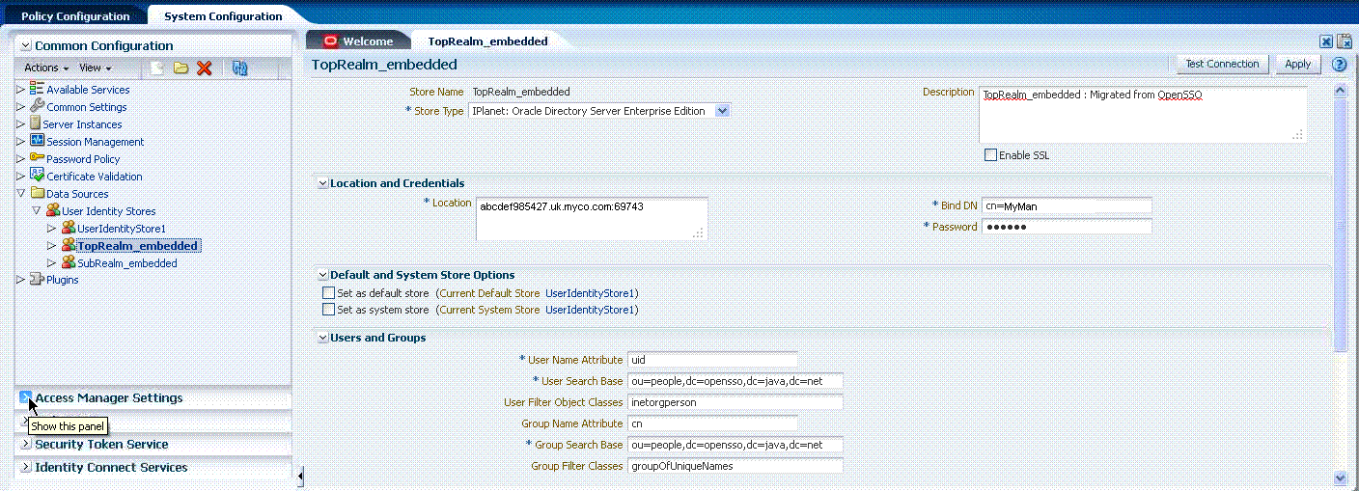Click the Bind DN input field
The image size is (1359, 491).
point(1067,205)
